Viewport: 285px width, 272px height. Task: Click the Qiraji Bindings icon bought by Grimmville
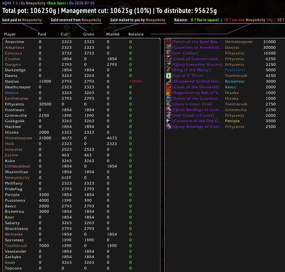tap(169, 110)
